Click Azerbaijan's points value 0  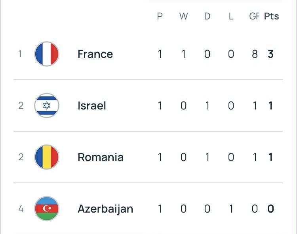[270, 209]
